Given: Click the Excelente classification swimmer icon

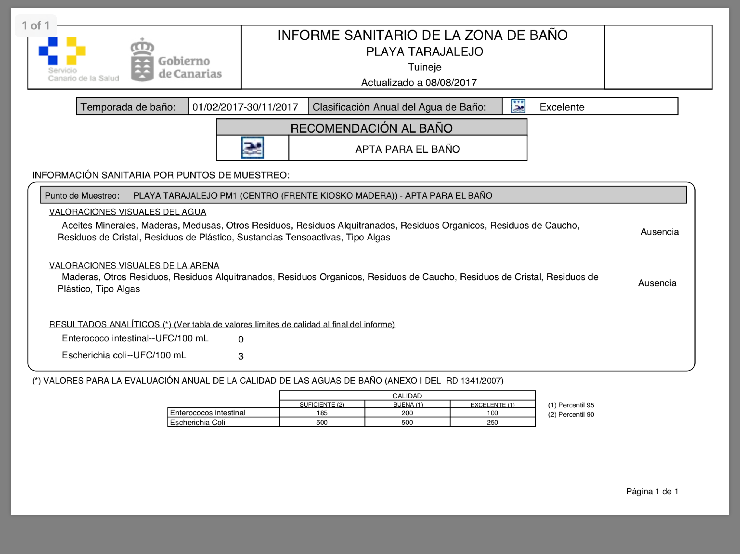Looking at the screenshot, I should coord(518,106).
